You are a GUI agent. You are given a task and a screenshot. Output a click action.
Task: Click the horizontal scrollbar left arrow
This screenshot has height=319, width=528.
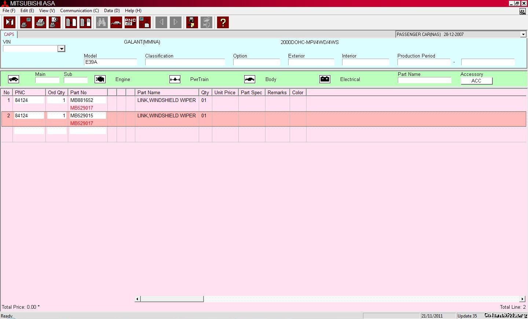[137, 299]
